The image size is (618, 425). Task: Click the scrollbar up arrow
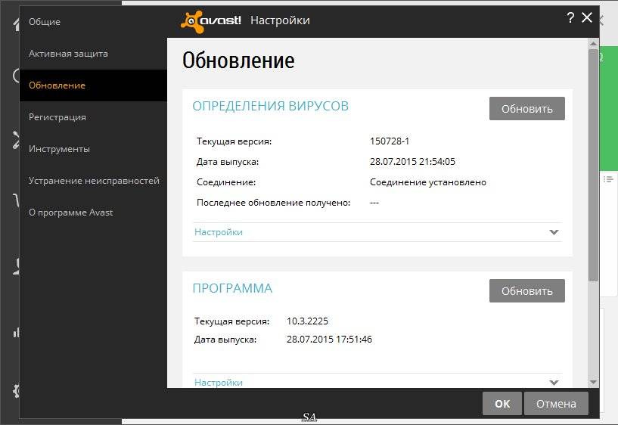tap(593, 43)
